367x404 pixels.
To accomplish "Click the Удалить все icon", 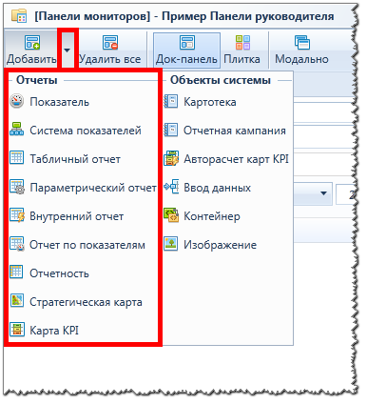I will pyautogui.click(x=110, y=42).
